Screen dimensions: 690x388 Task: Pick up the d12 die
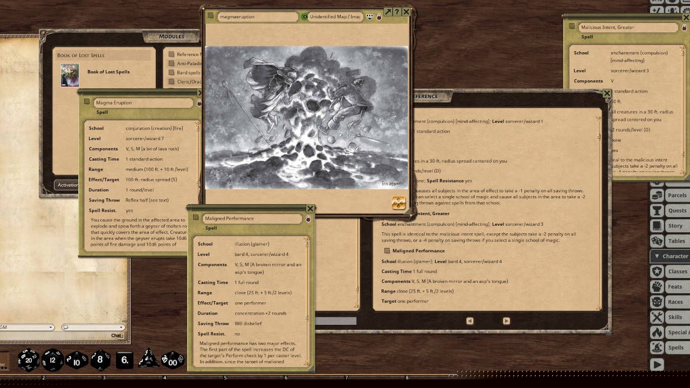coord(53,360)
